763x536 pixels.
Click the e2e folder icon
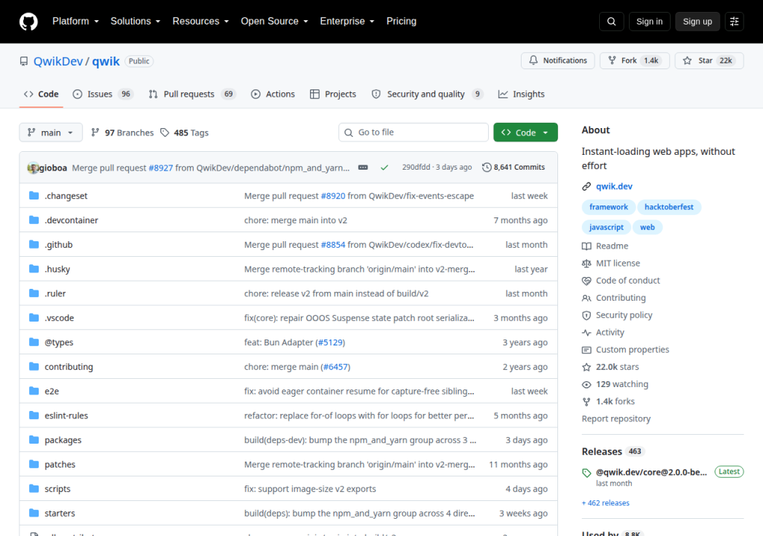pos(34,391)
